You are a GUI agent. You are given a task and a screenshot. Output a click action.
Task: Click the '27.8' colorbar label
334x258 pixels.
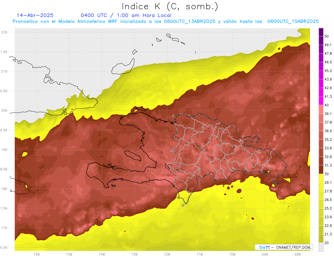click(328, 191)
